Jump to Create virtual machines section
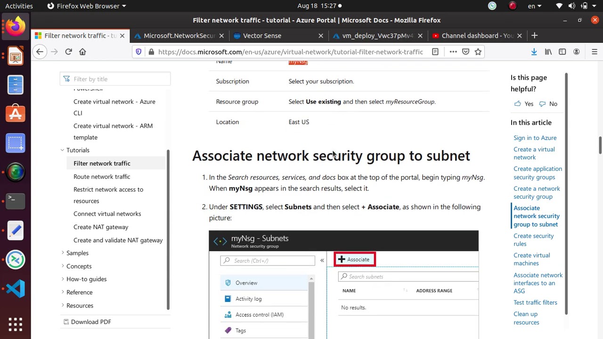 531,259
